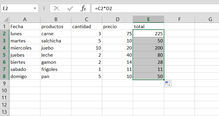This screenshot has width=219, height=116.
Task: Select column A header
Action: pyautogui.click(x=25, y=19)
